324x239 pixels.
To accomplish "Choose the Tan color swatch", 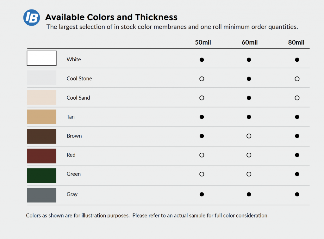I will tap(41, 117).
